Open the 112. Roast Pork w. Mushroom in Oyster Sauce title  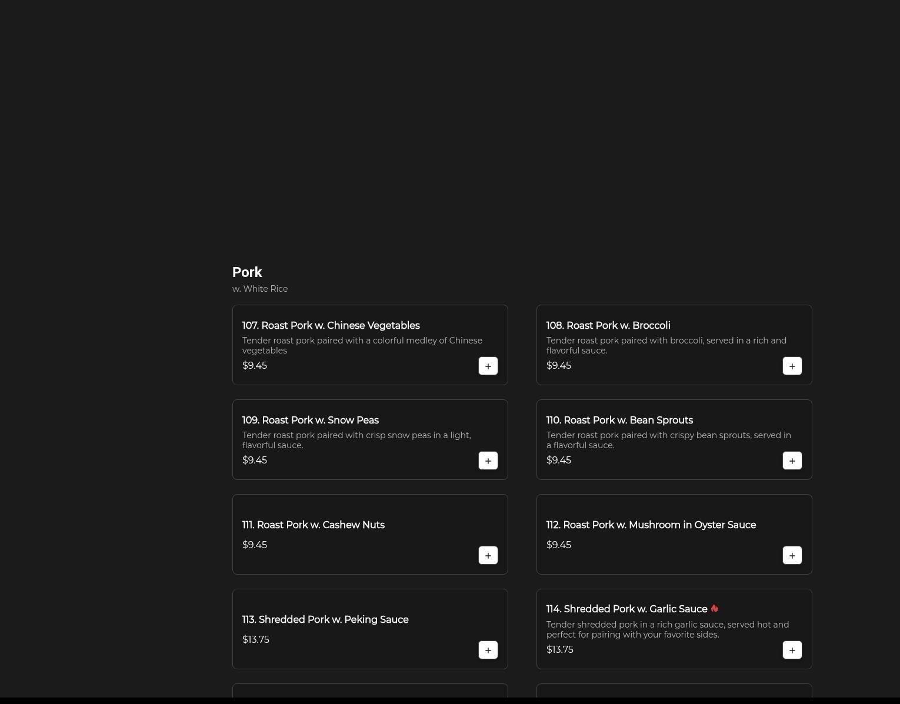[x=651, y=525]
